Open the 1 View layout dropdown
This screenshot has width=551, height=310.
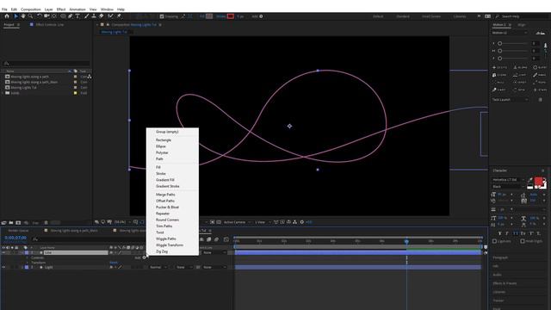[x=263, y=222]
